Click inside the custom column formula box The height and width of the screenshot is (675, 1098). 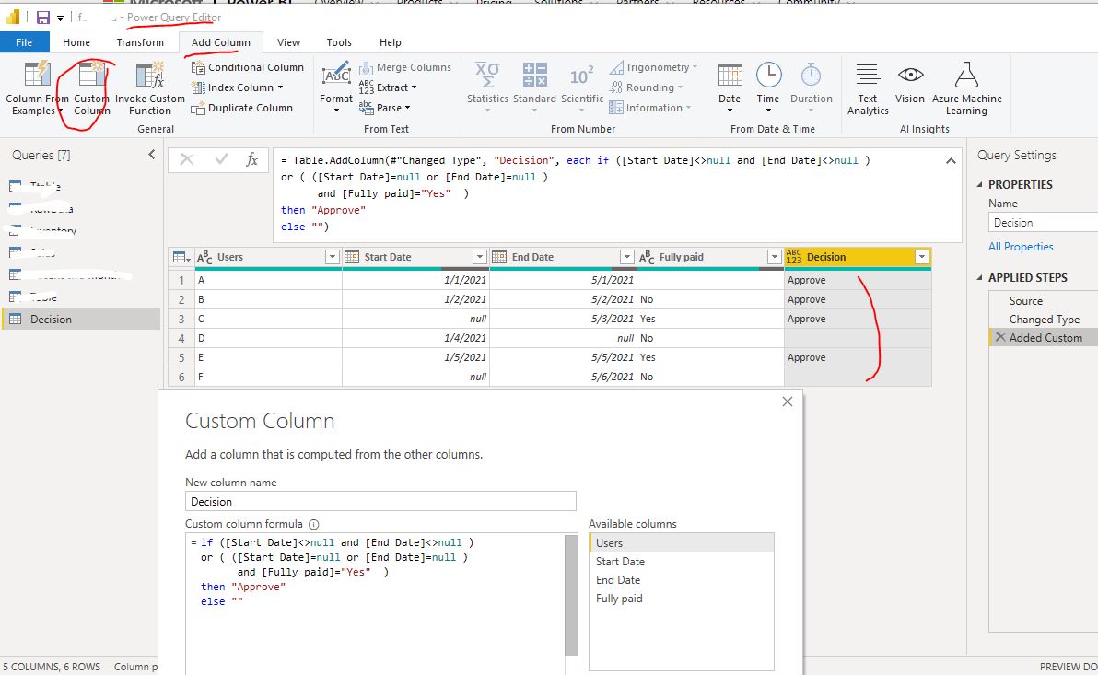coord(375,604)
